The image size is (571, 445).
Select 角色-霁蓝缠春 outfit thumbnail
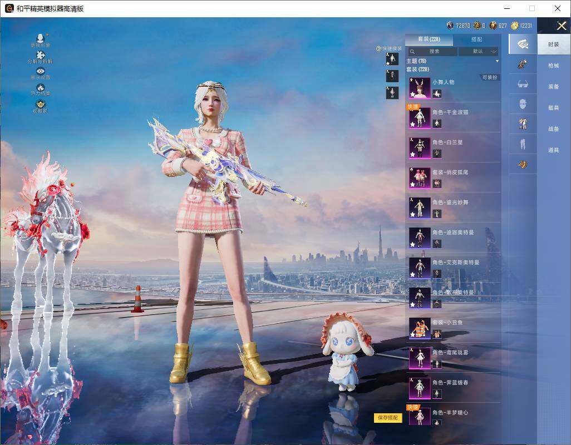pos(420,388)
